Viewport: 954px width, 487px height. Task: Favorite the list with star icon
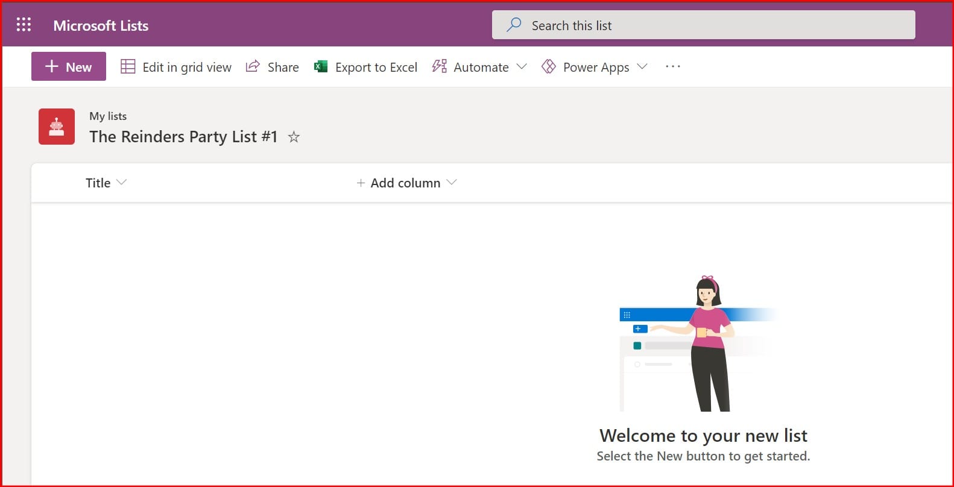[x=294, y=137]
